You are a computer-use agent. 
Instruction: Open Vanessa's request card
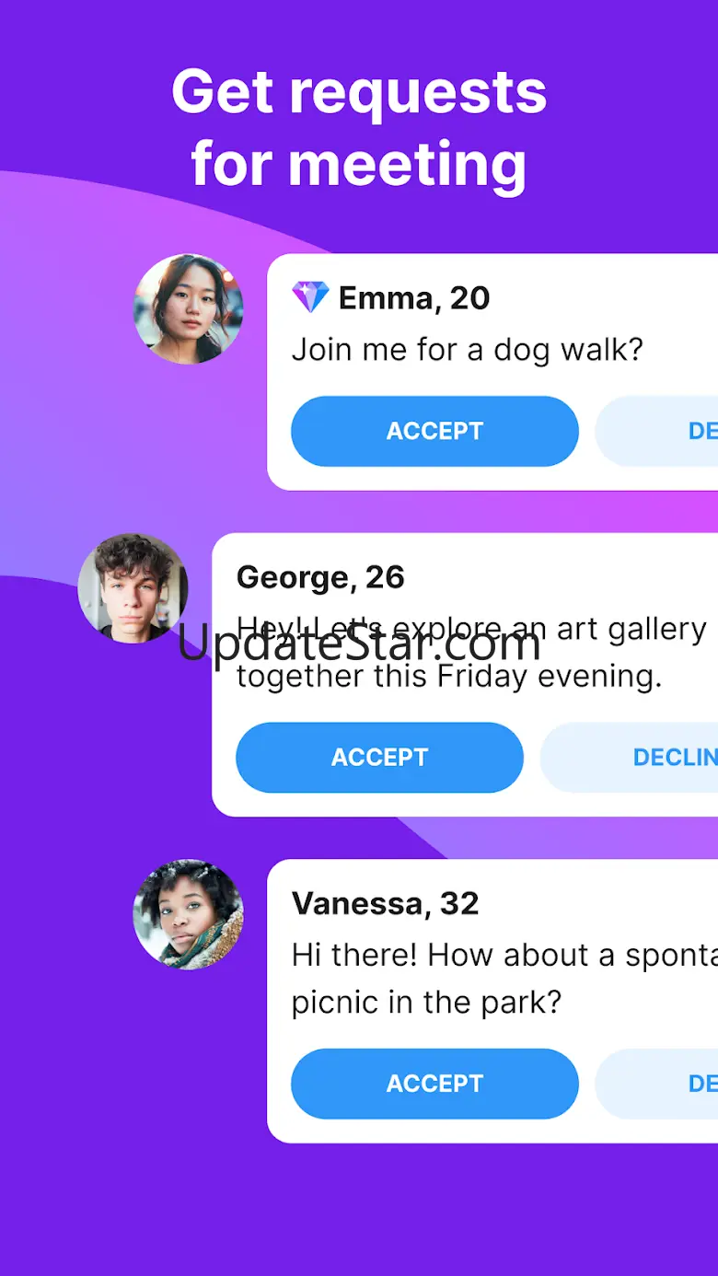[x=492, y=1001]
